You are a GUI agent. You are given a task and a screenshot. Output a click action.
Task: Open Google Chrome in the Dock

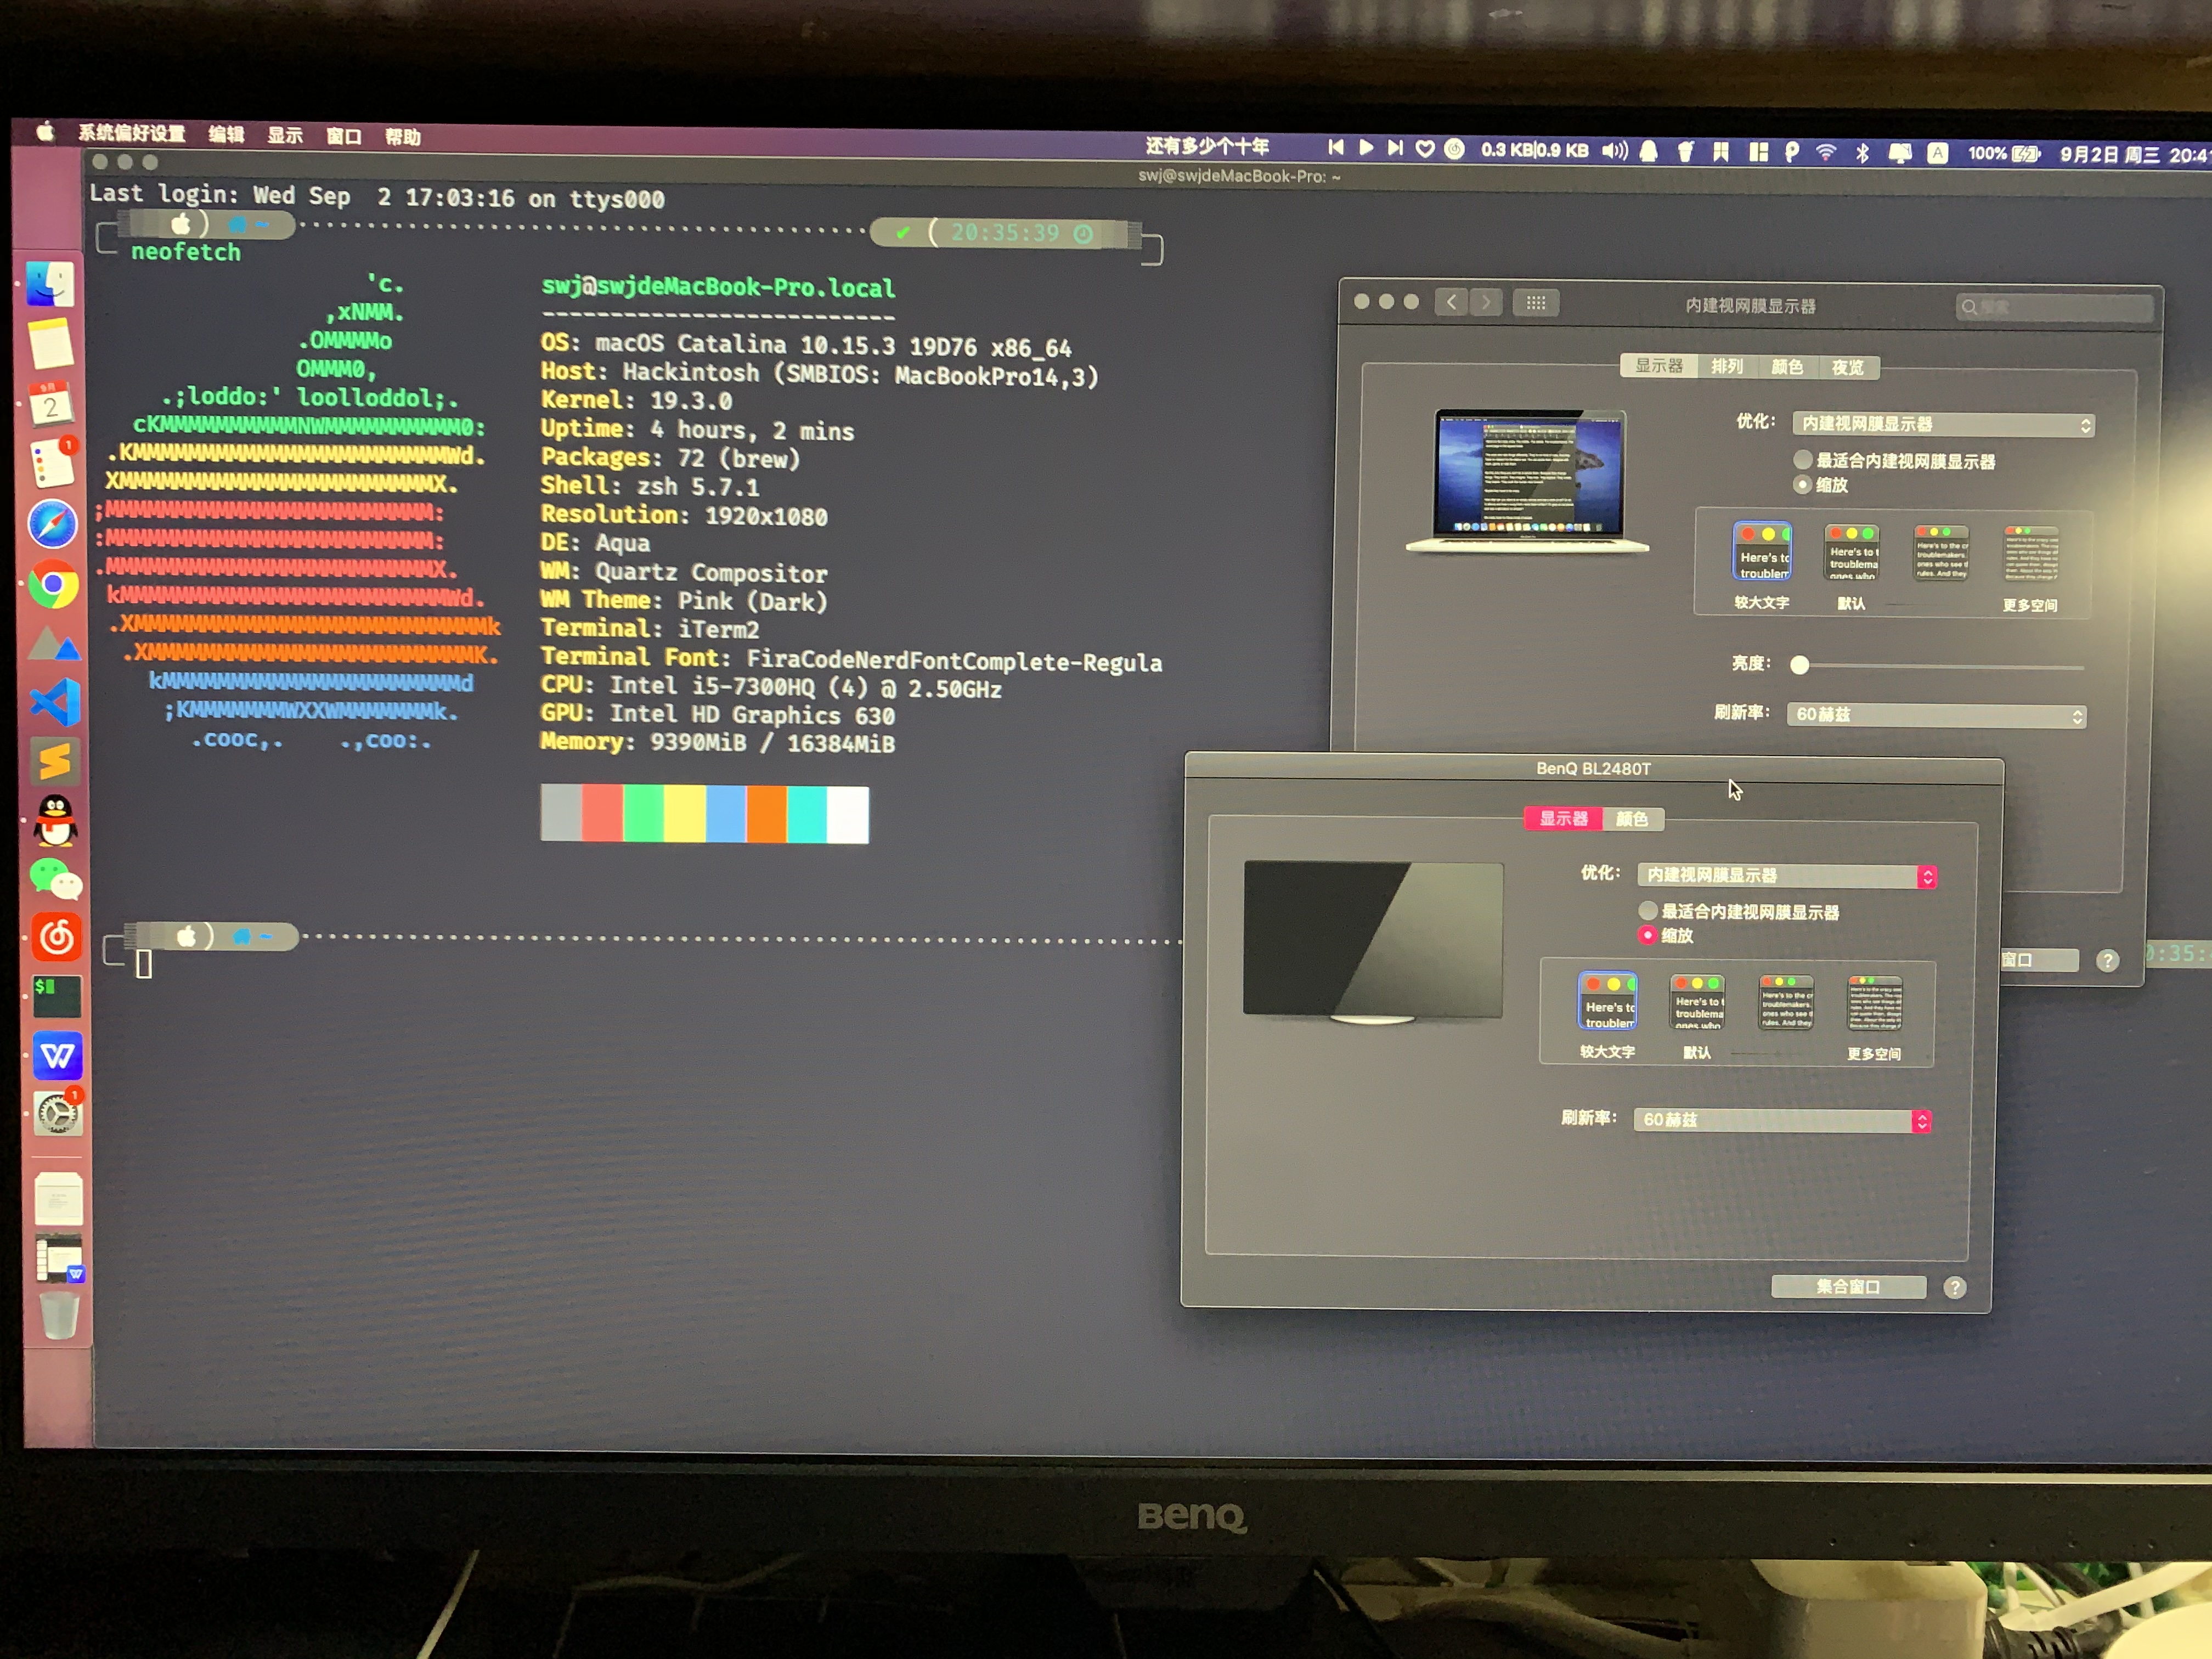coord(54,584)
